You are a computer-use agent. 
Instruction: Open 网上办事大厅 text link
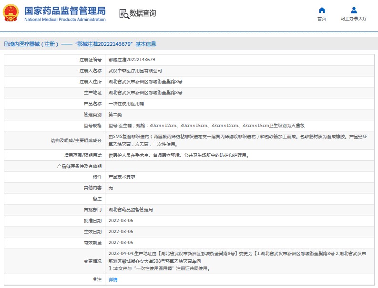354,19
